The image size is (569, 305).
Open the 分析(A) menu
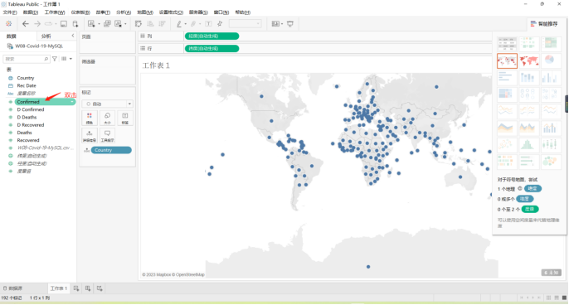pyautogui.click(x=124, y=12)
